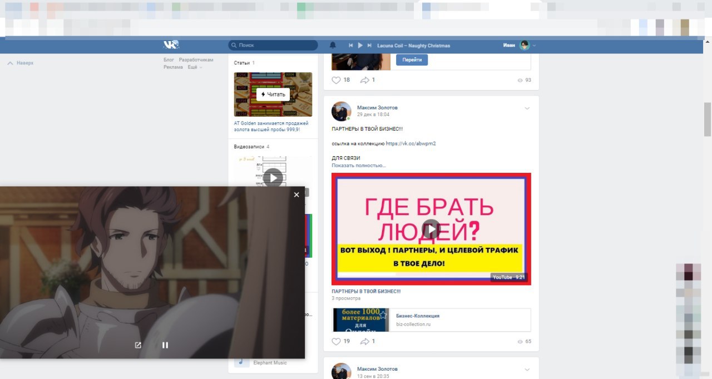Open the AT Golden article title link
The height and width of the screenshot is (379, 712).
[x=271, y=126]
